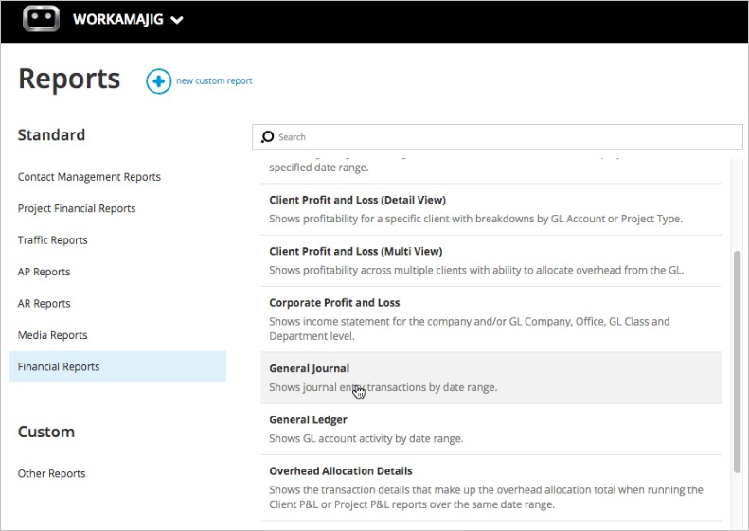Open Client Profit and Loss (Multi View) report
The image size is (749, 531).
(x=355, y=251)
